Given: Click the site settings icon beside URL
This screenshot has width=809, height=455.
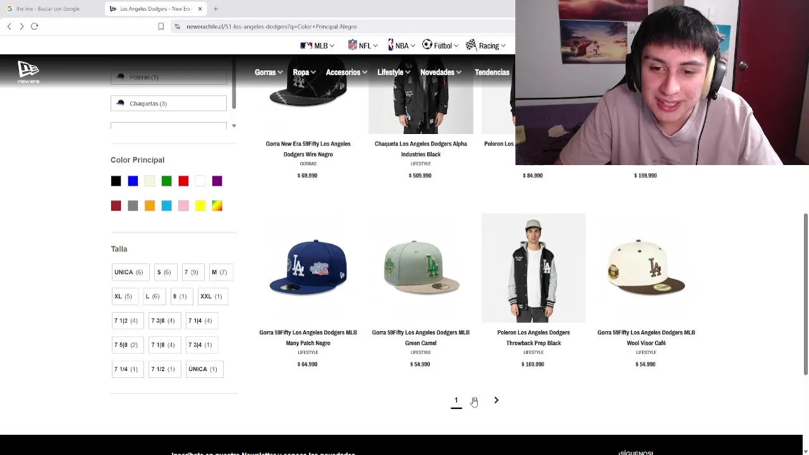Looking at the screenshot, I should [178, 27].
